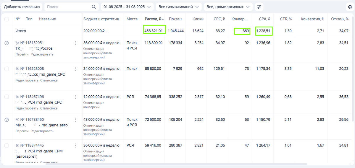The width and height of the screenshot is (355, 168).
Task: Select the checkbox for campaign 118467496
Action: click(7, 97)
